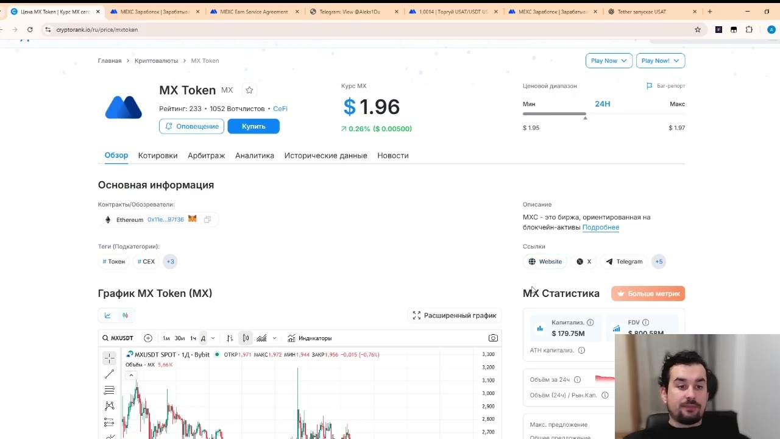Show Капитализ. info tooltip icon

point(590,323)
